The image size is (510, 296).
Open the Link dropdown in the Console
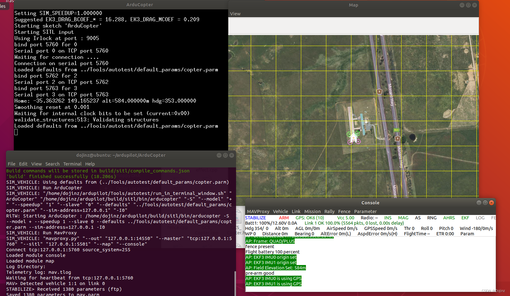pos(296,211)
